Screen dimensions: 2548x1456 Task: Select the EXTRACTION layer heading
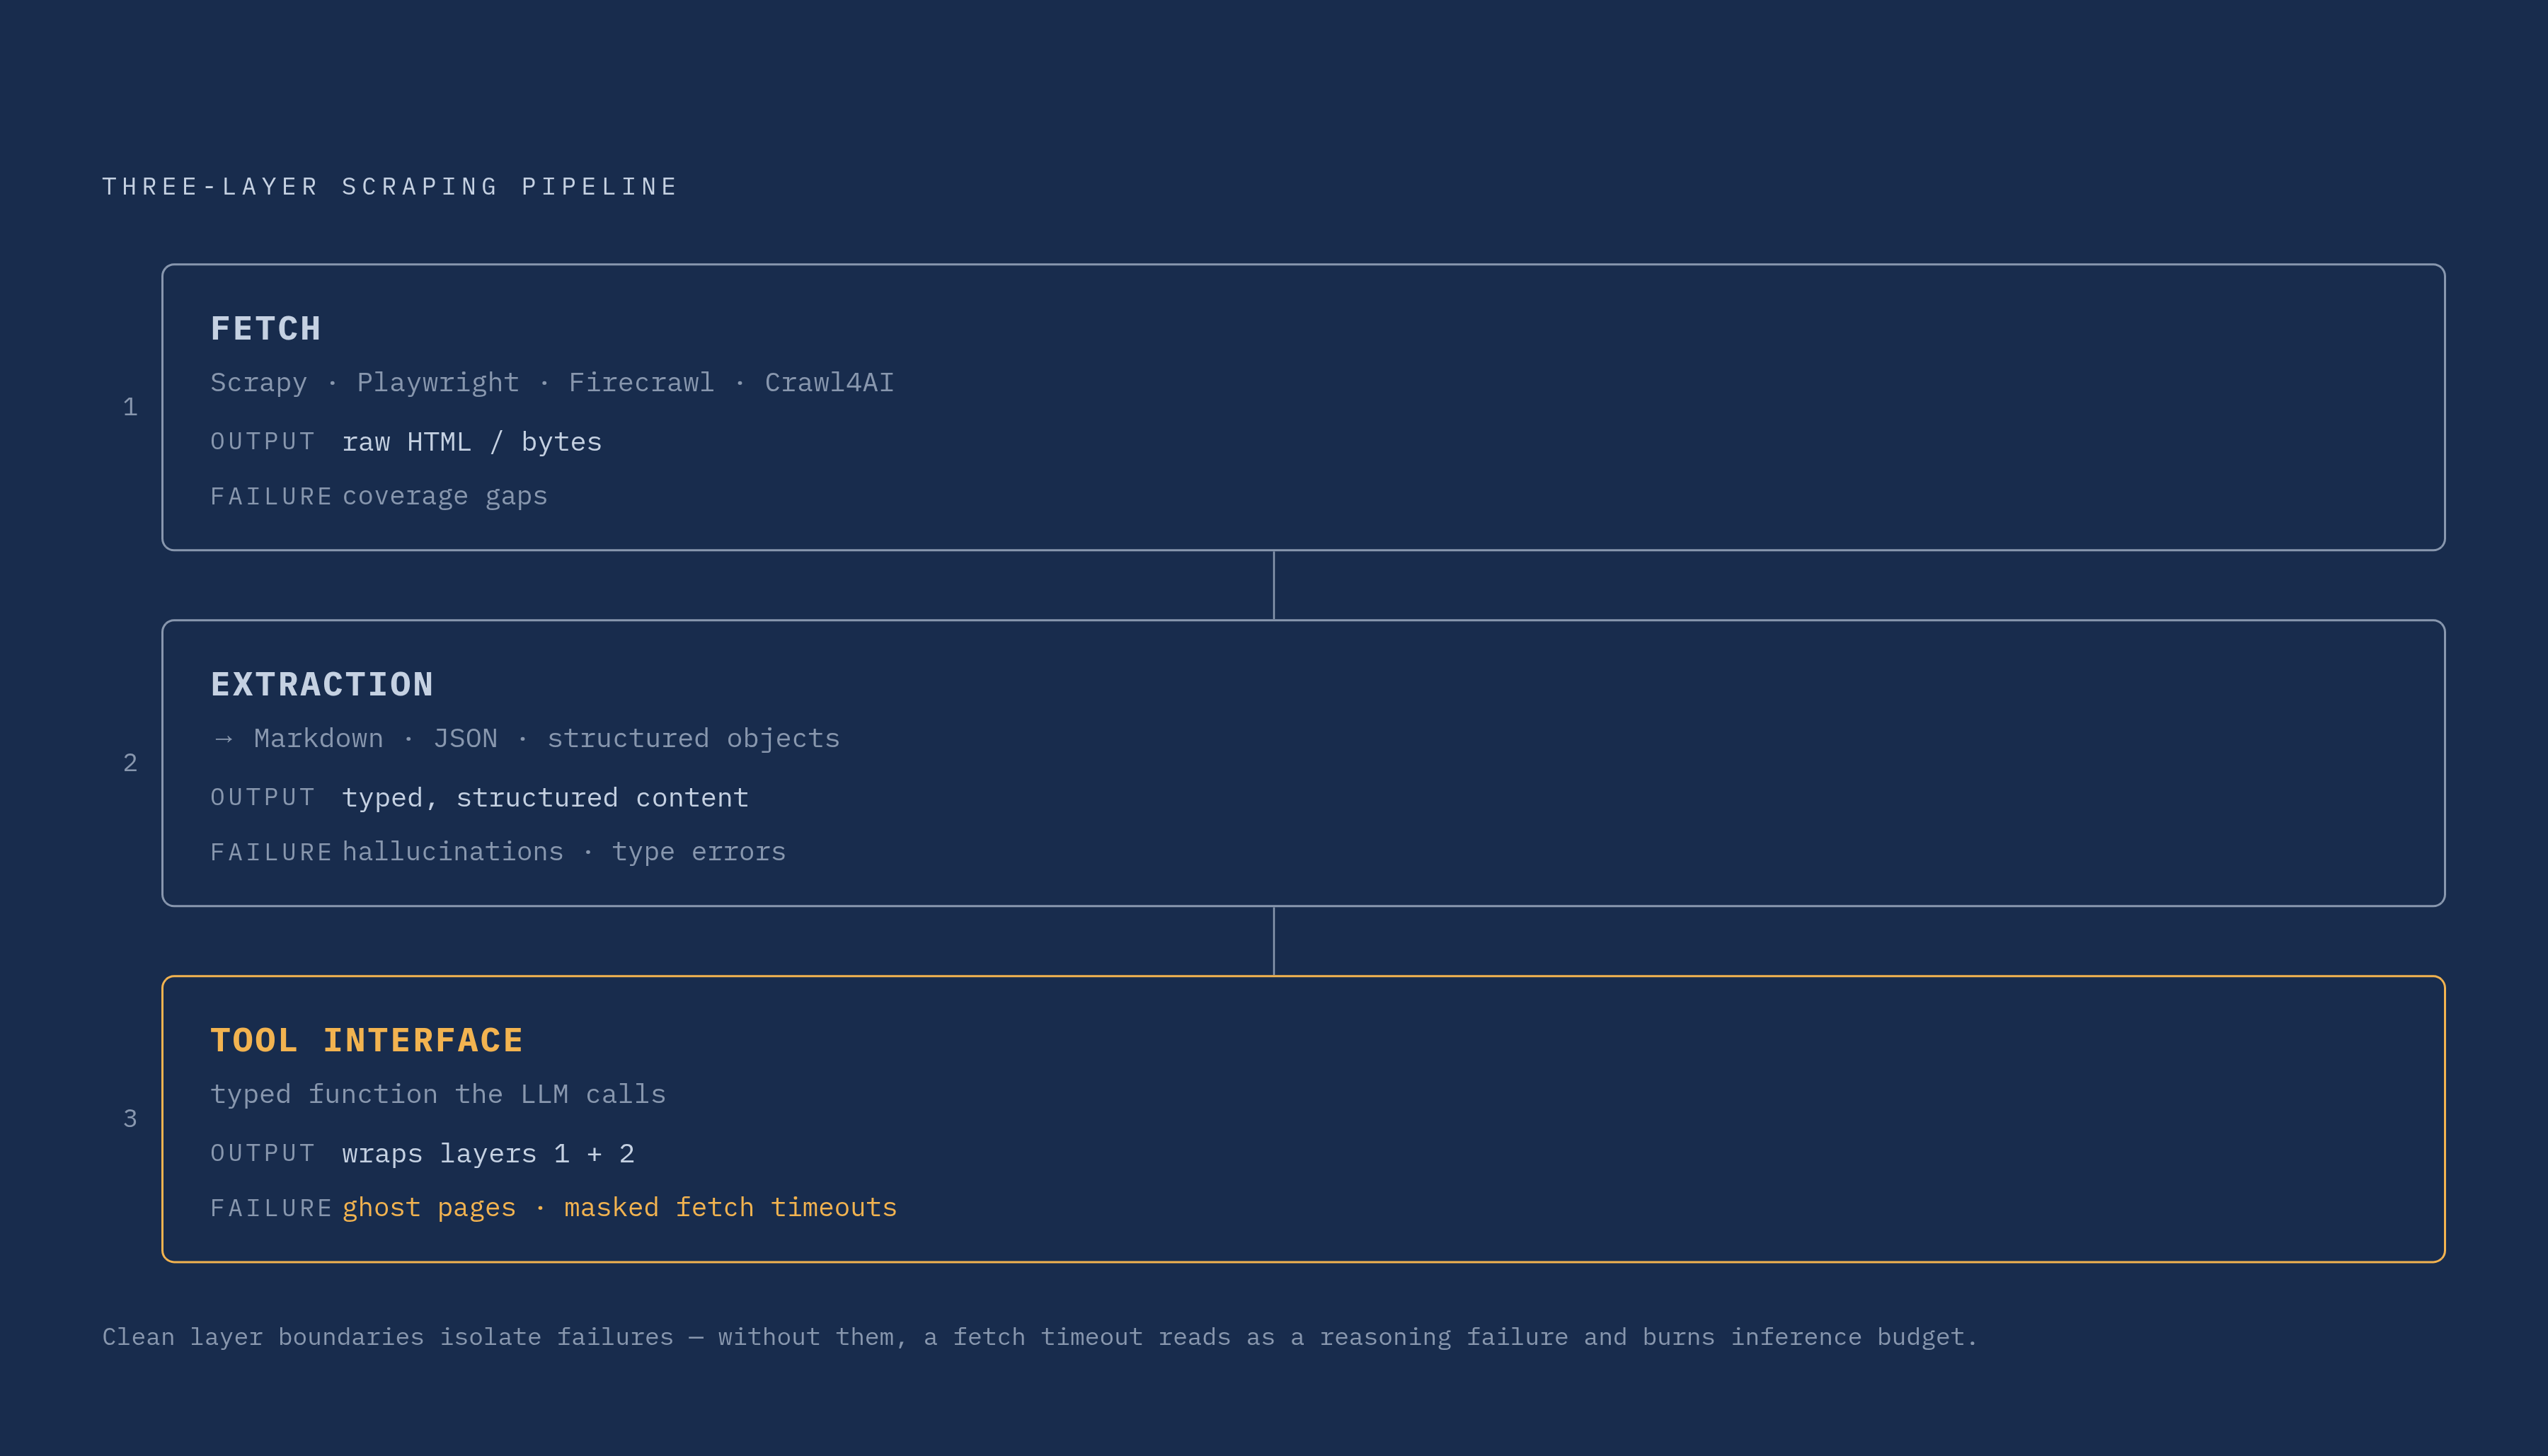click(x=322, y=685)
